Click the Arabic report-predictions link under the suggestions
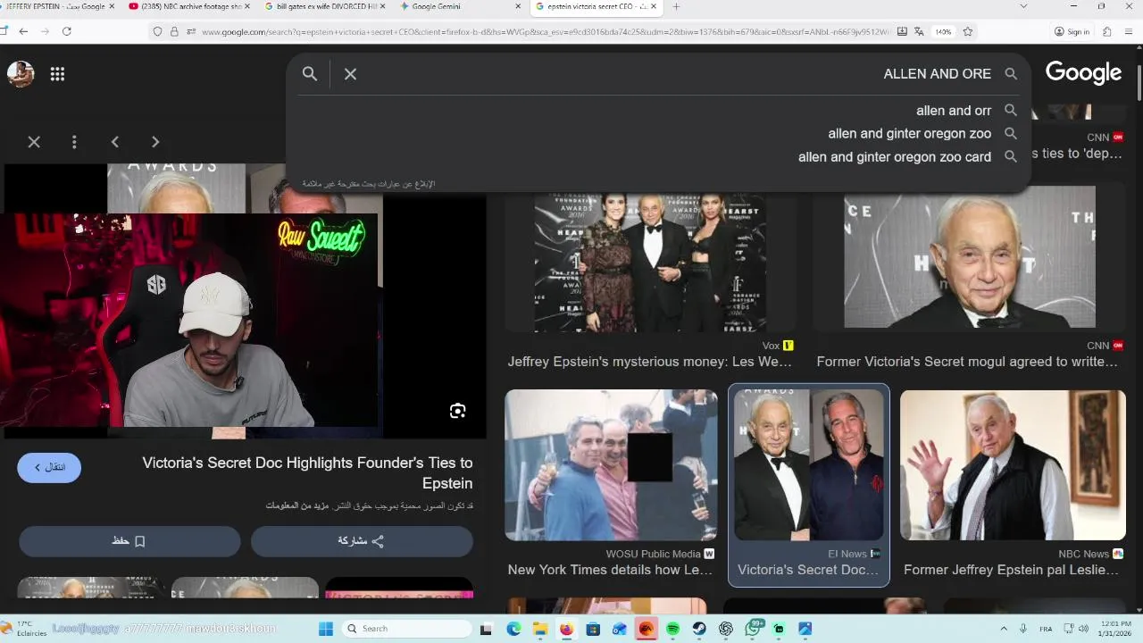 point(368,184)
